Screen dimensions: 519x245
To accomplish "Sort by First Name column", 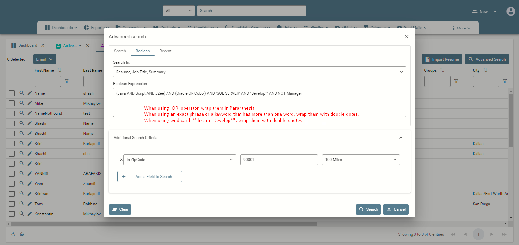I will pos(59,70).
